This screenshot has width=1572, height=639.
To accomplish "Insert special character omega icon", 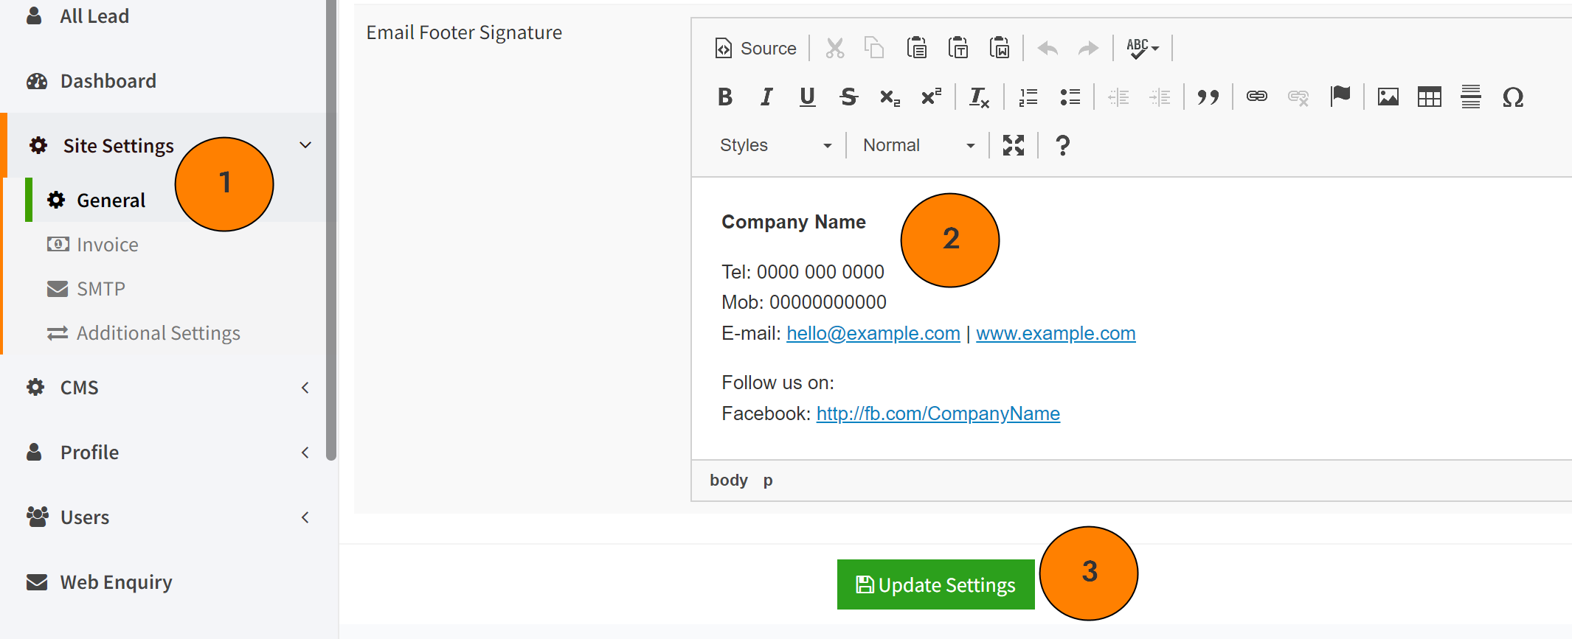I will 1512,97.
